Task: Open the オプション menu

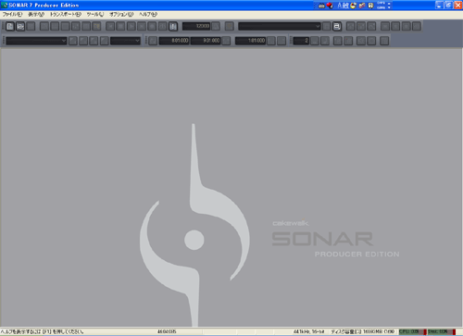Action: click(121, 15)
